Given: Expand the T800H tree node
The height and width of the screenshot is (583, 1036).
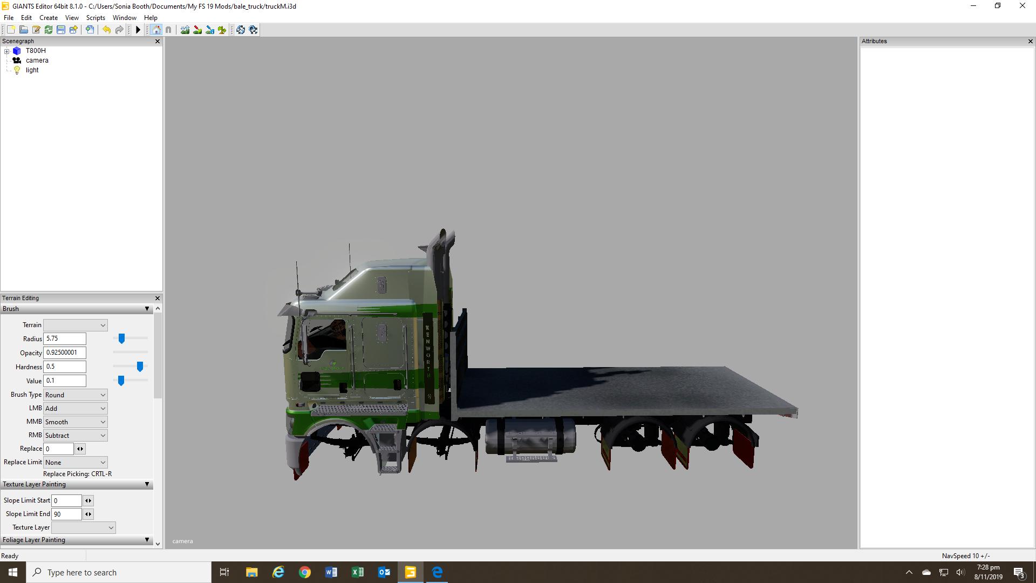Looking at the screenshot, I should coord(7,51).
